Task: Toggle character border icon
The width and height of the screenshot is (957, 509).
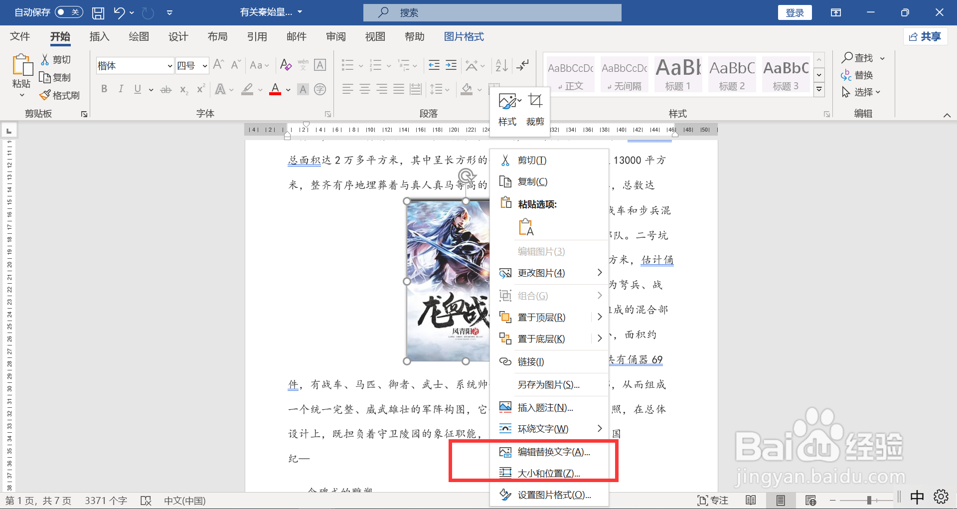Action: coord(320,65)
